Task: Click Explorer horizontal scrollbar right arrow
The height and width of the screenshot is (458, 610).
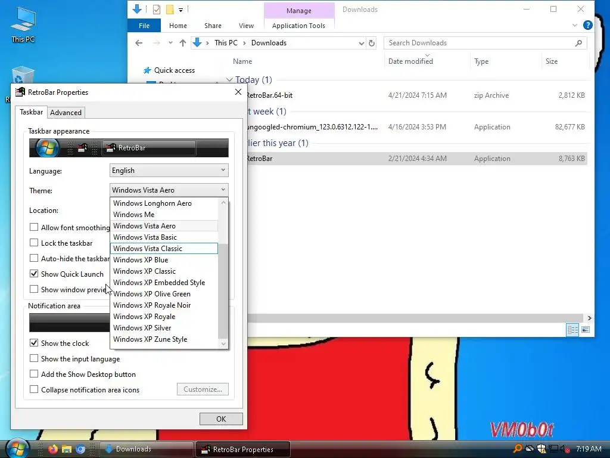Action: click(x=589, y=318)
